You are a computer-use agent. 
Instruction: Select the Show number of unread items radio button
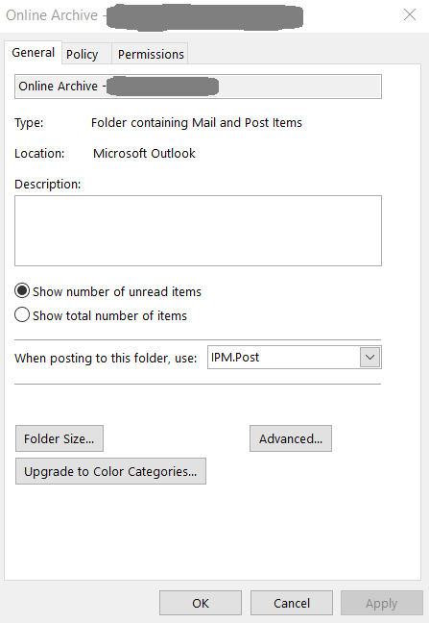click(22, 291)
